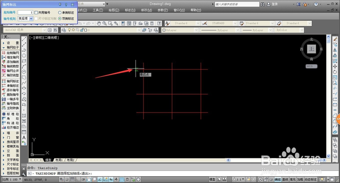Open 轴改线型 tool

[11, 75]
